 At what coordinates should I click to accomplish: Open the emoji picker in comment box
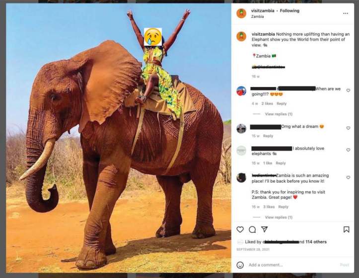(x=240, y=265)
